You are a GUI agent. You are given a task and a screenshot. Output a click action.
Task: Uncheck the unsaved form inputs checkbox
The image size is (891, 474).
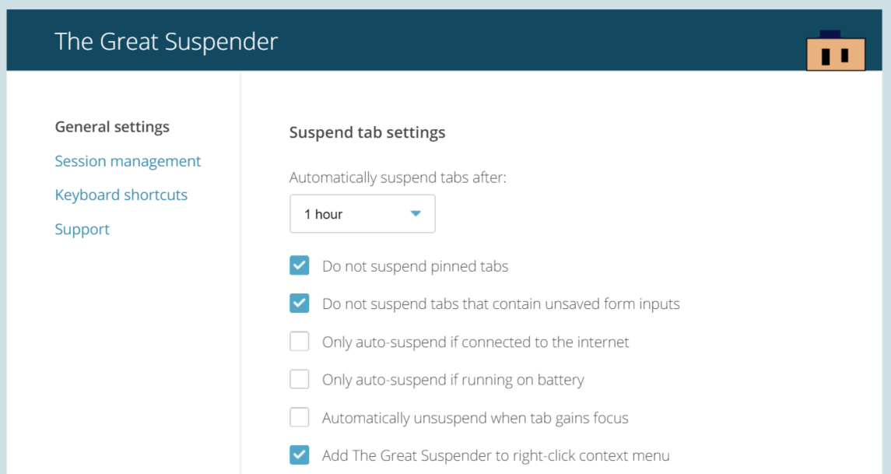(300, 304)
